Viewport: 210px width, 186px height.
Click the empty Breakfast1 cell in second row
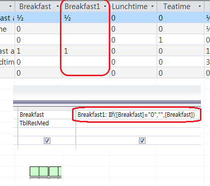click(86, 29)
